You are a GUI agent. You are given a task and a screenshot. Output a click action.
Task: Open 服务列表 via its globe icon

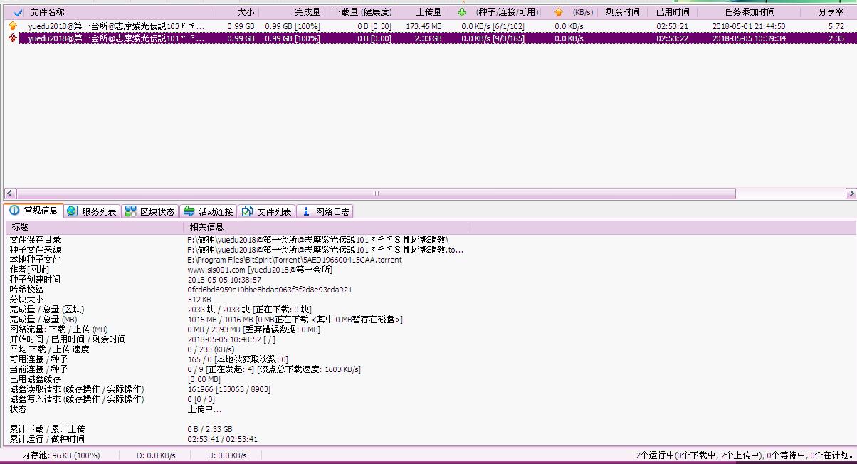(72, 211)
